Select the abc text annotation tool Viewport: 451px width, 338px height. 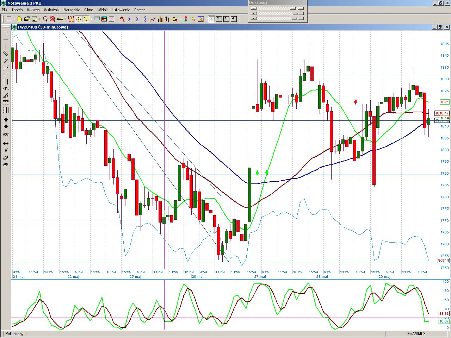6,134
